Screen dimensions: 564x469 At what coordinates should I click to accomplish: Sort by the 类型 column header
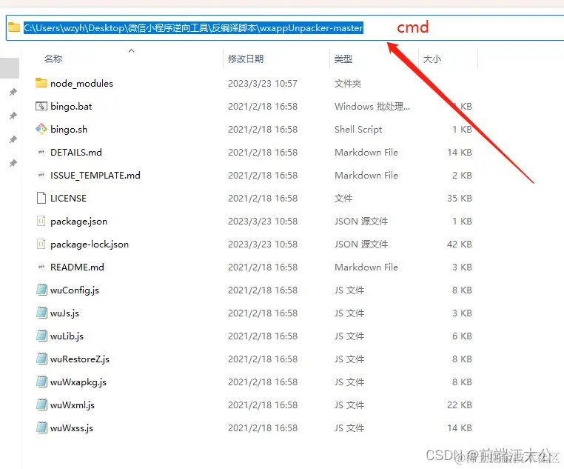pyautogui.click(x=343, y=59)
